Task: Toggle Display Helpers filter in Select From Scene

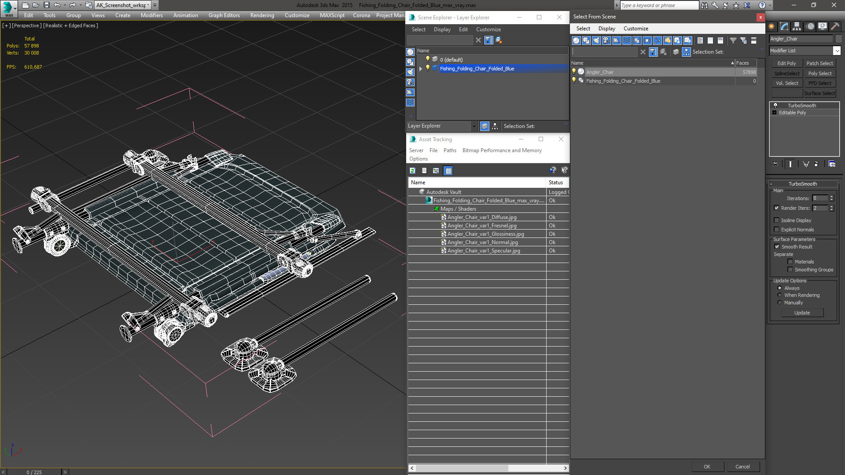Action: coord(617,40)
